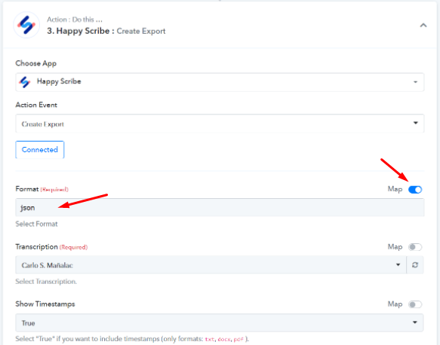Image resolution: width=440 pixels, height=345 pixels.
Task: Open the Show Timestamps dropdown set to True
Action: click(219, 322)
